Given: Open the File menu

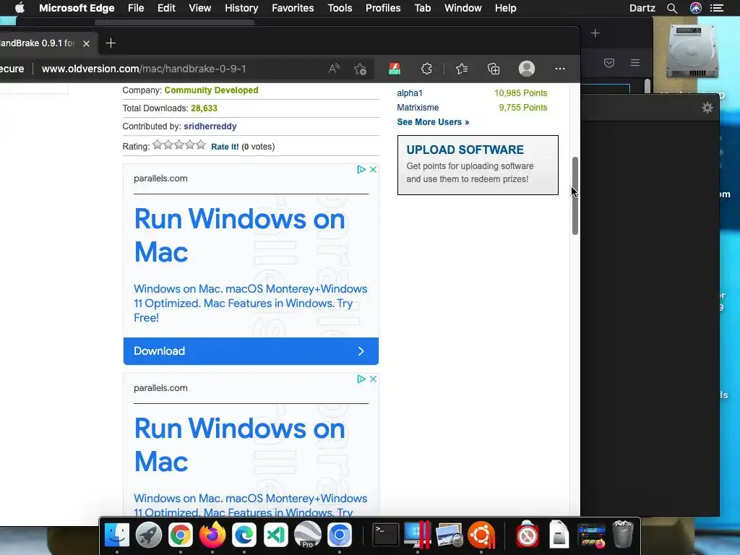Looking at the screenshot, I should click(136, 8).
